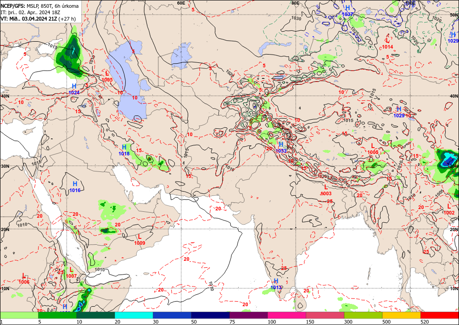Click the 'H 1037' high pressure label
The height and width of the screenshot is (325, 459).
[x=347, y=11]
